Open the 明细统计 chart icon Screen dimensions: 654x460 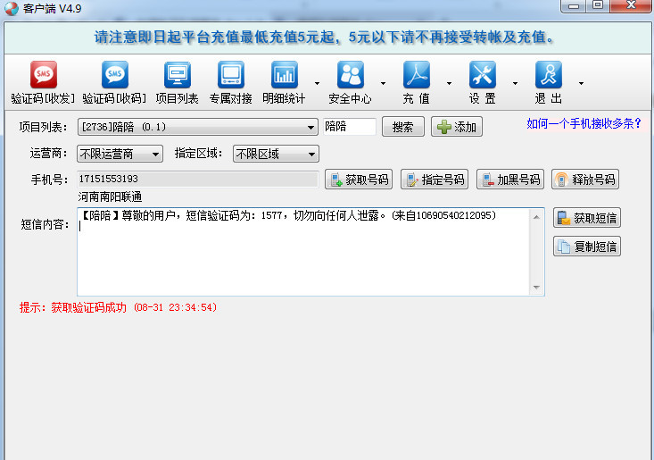(x=285, y=75)
